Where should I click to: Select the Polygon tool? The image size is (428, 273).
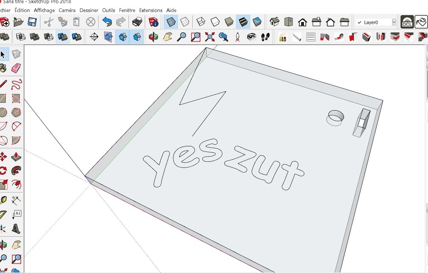16,112
